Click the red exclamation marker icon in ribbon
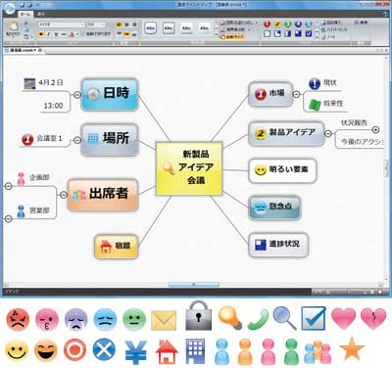 tap(267, 24)
